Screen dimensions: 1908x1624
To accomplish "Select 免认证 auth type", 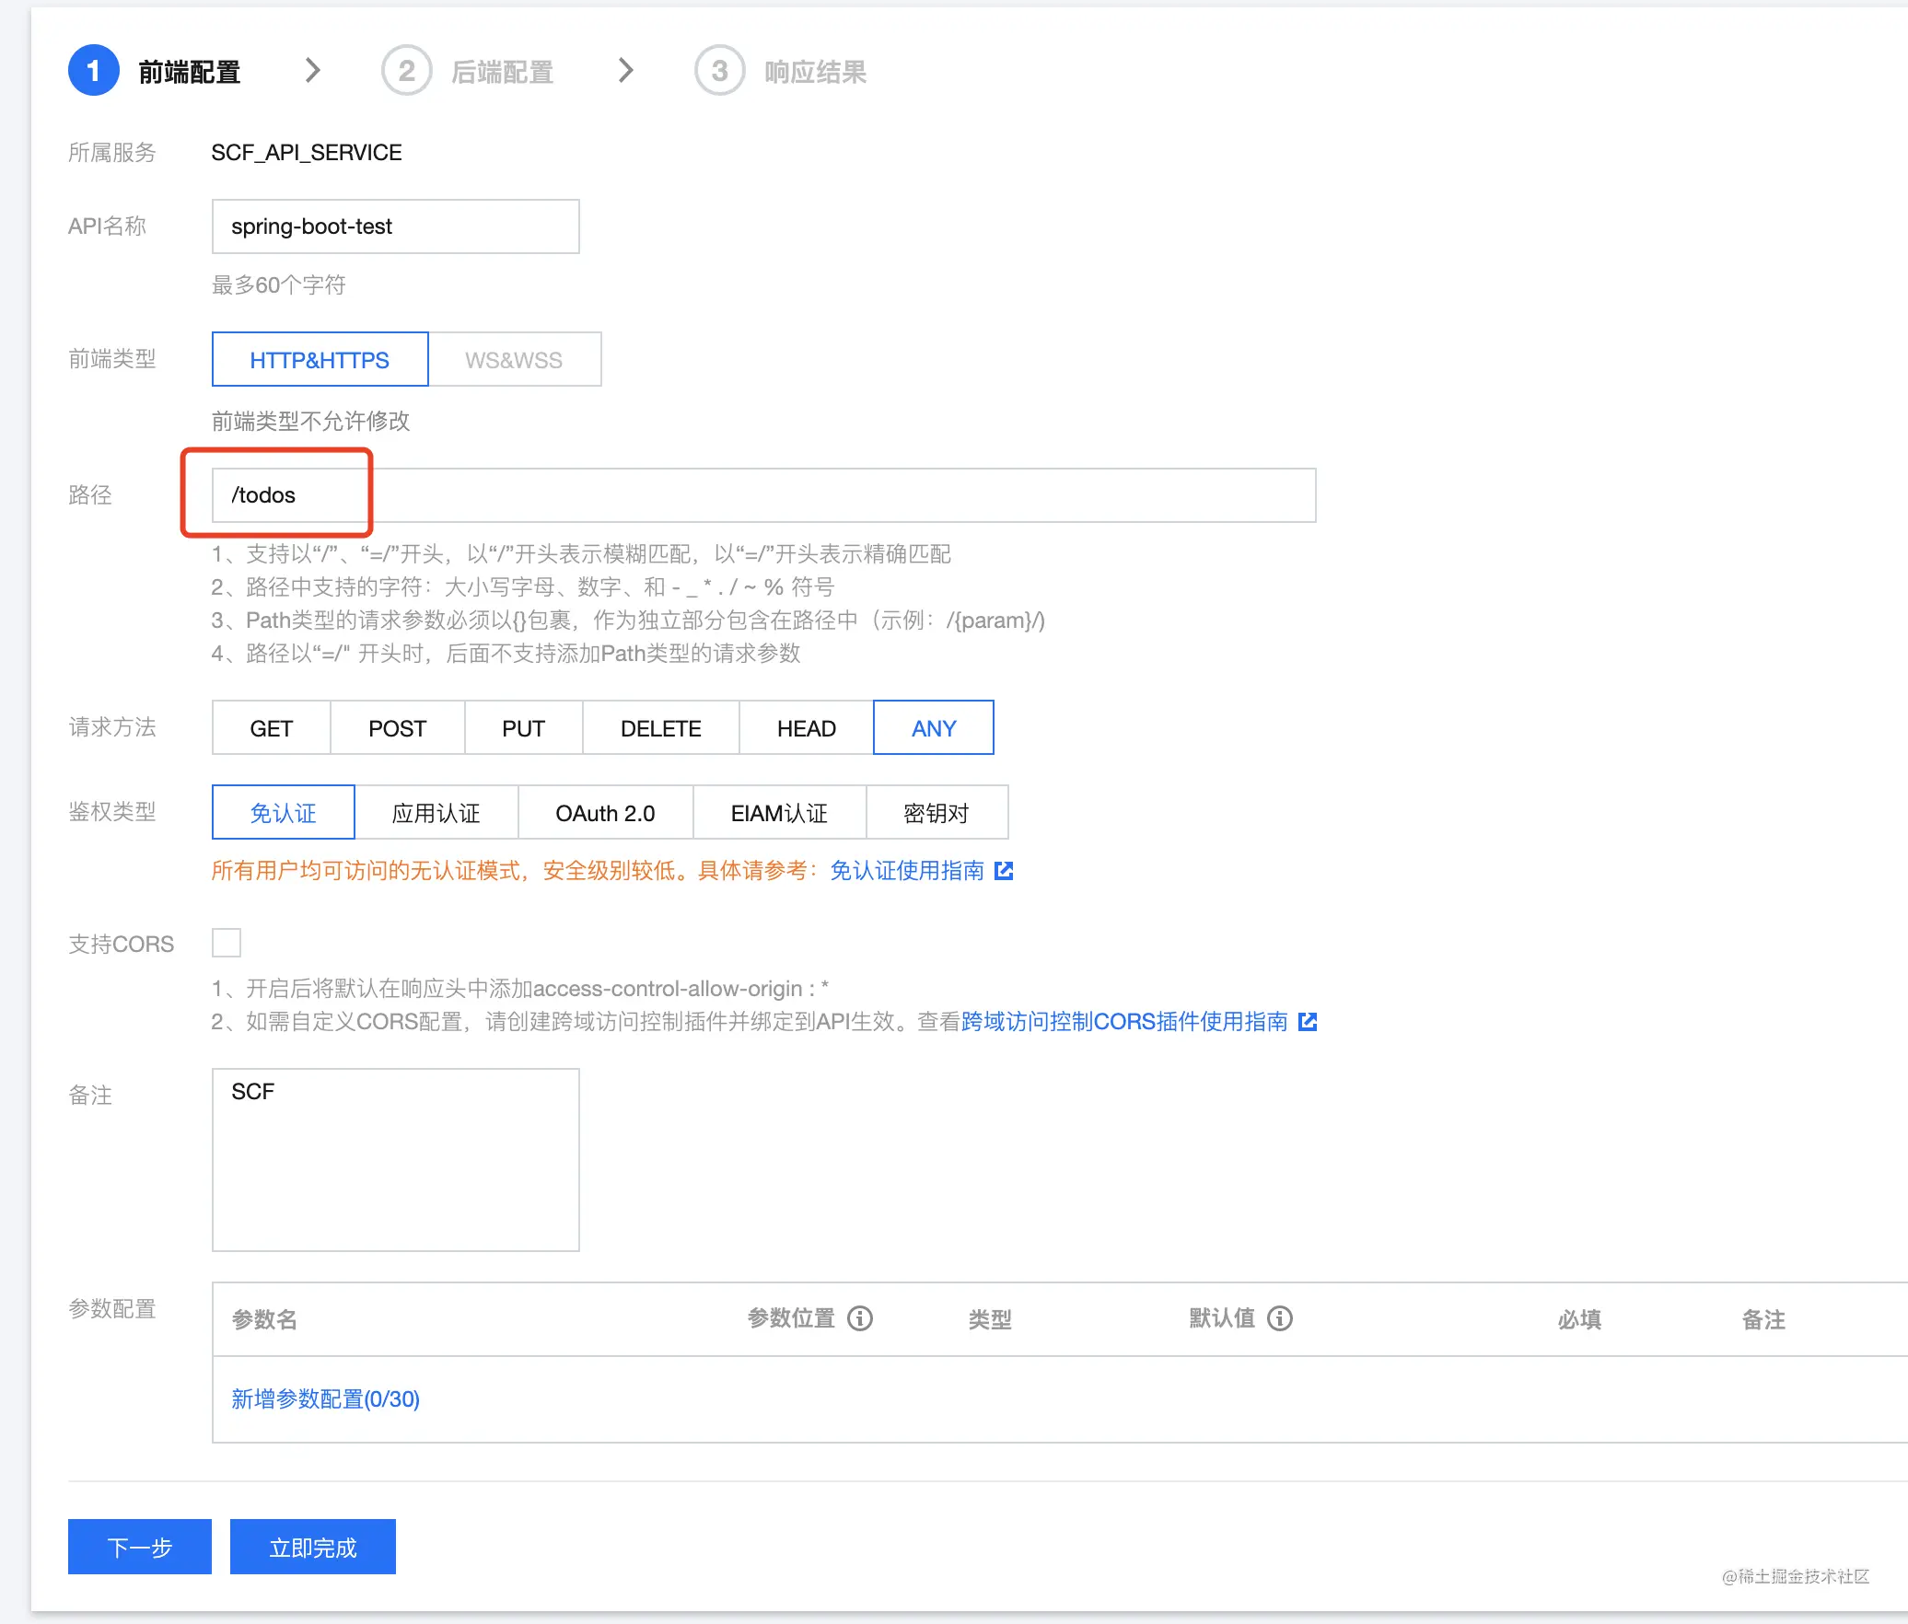I will (284, 812).
